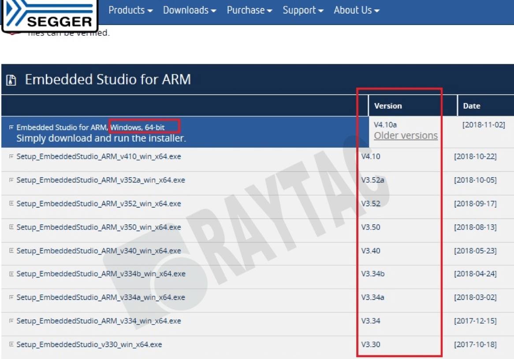Click the archive icon beside Embedded Studio for ARM
Screen dimensions: 514x359
pyautogui.click(x=11, y=80)
